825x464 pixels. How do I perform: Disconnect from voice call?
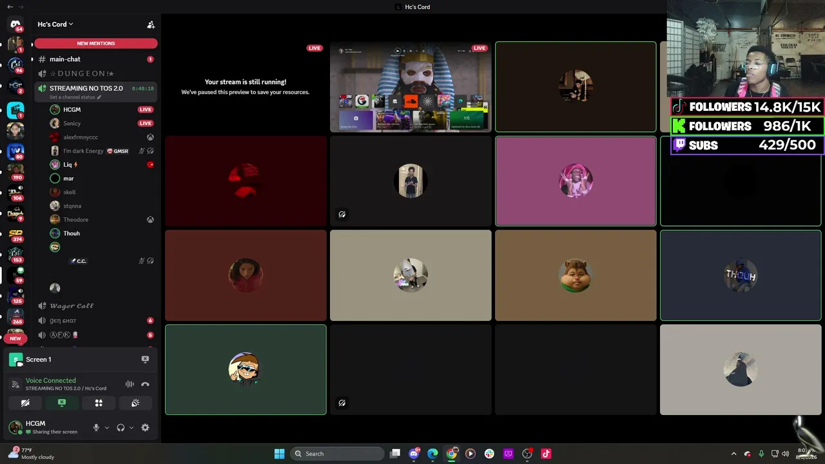pos(145,384)
